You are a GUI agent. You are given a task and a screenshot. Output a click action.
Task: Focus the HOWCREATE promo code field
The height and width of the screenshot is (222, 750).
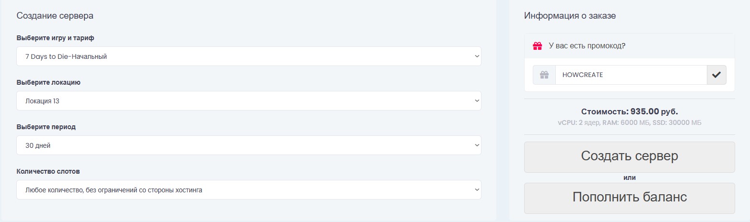pyautogui.click(x=631, y=75)
